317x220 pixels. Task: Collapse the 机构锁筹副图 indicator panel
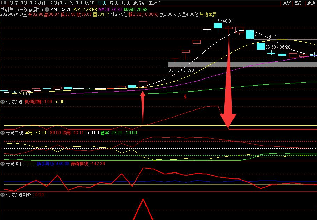pyautogui.click(x=3, y=195)
